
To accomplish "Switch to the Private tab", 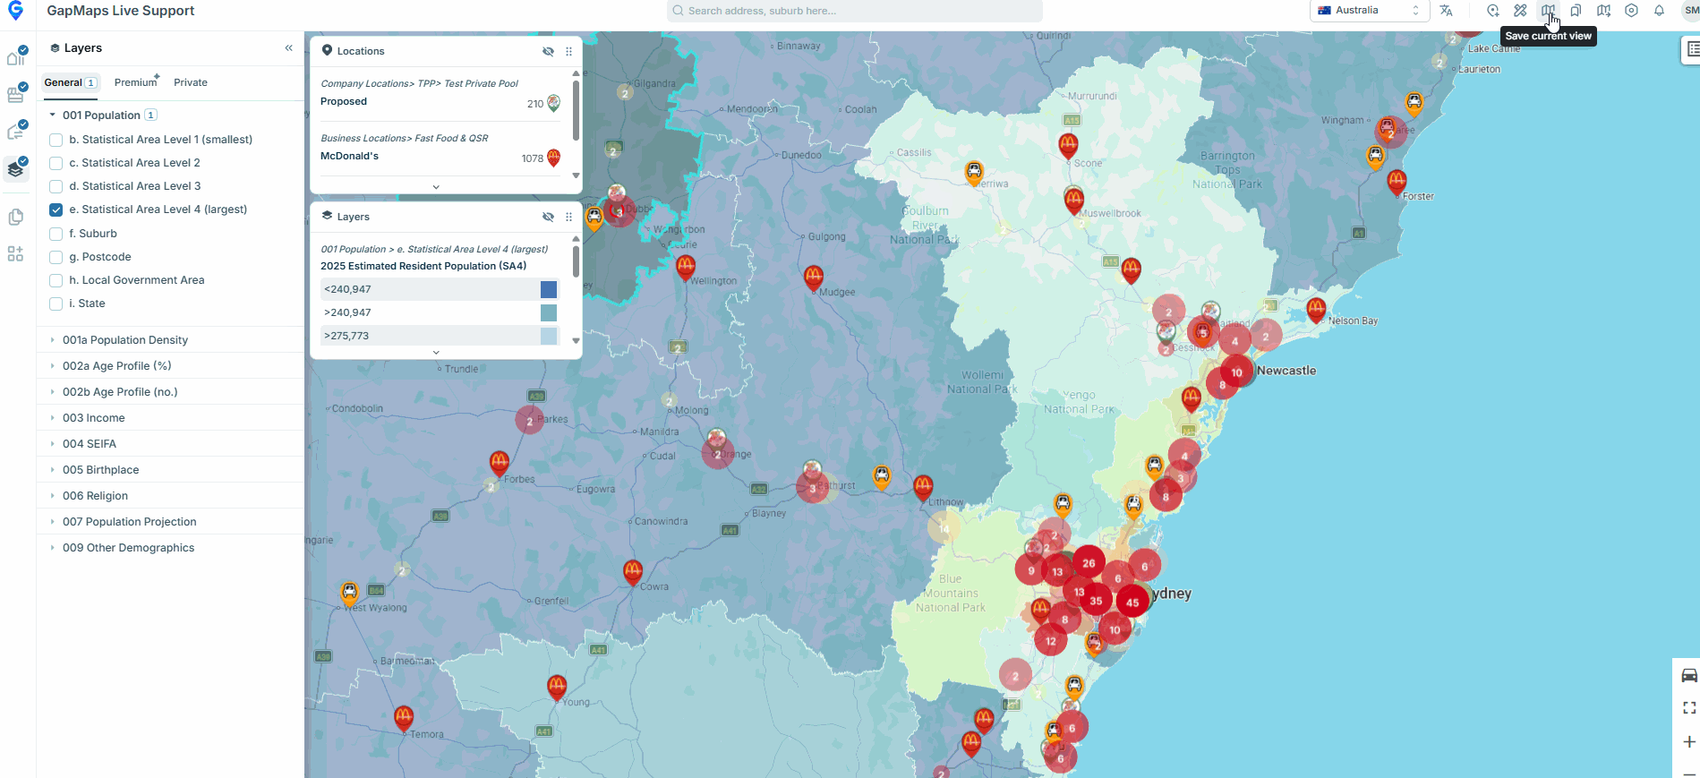I will (191, 82).
